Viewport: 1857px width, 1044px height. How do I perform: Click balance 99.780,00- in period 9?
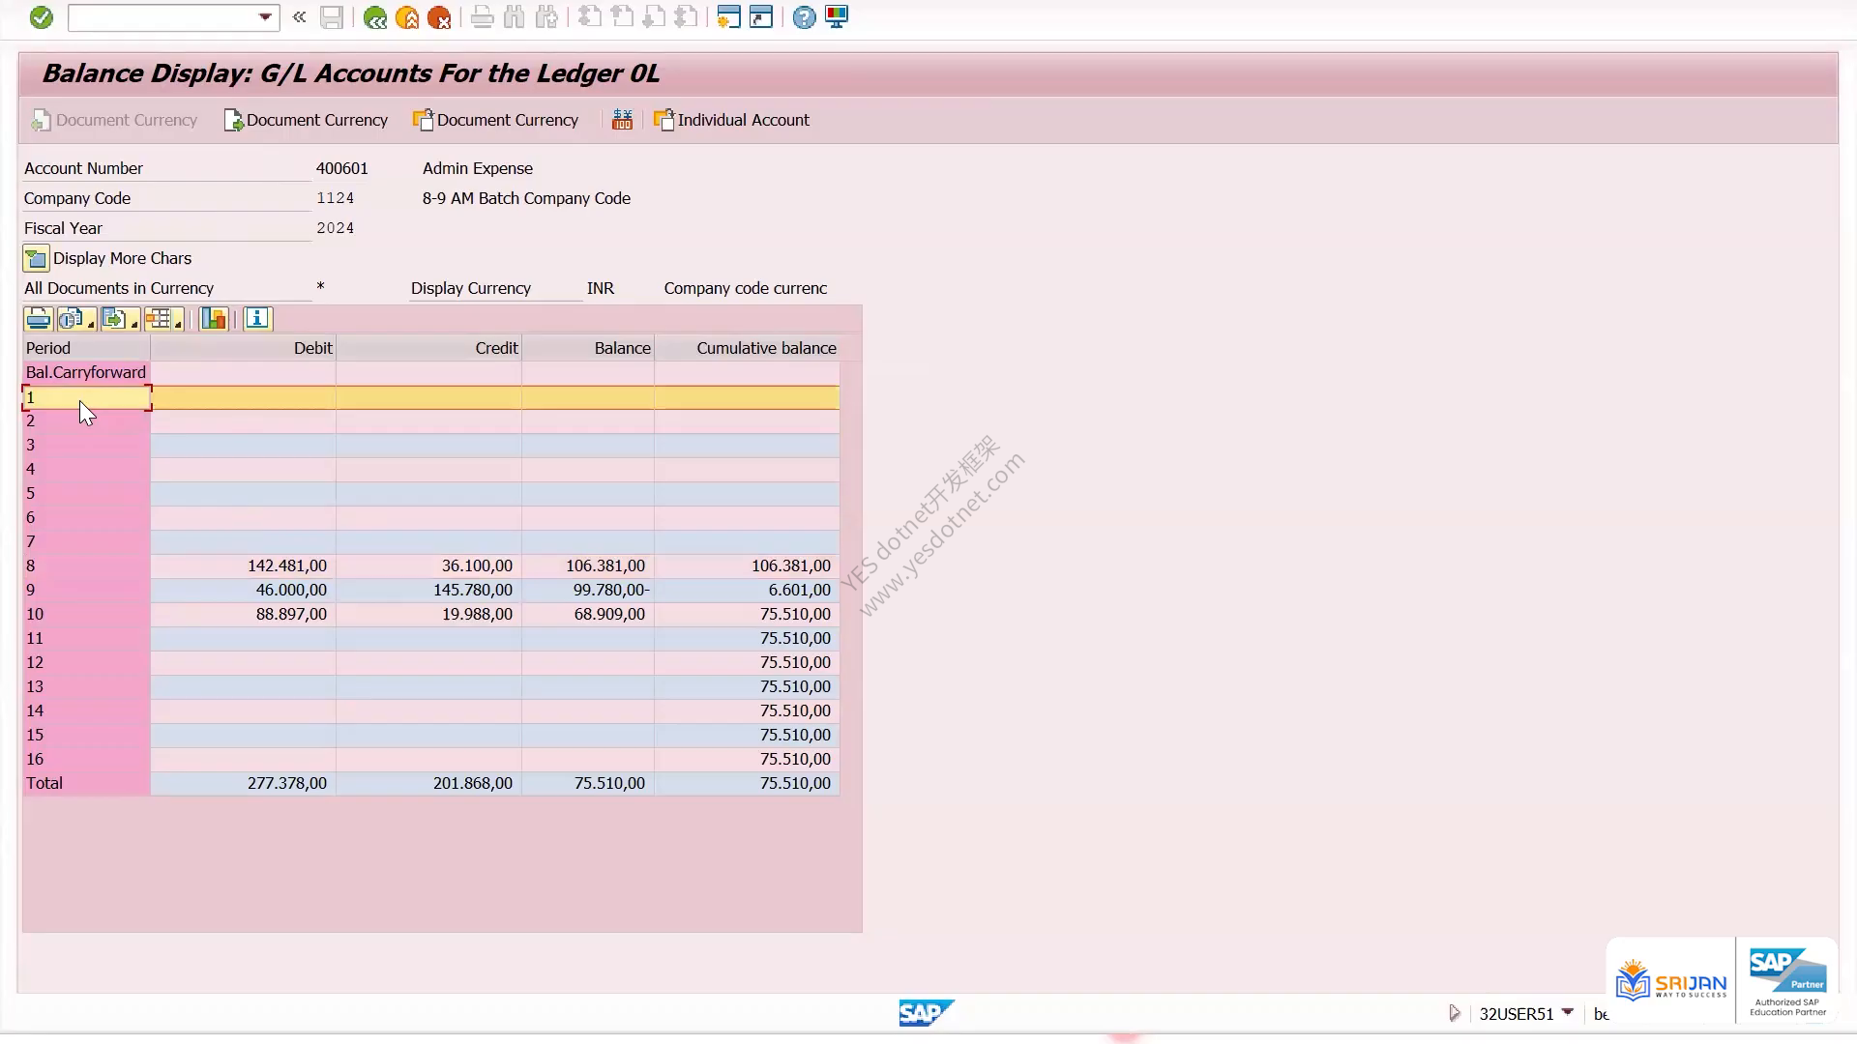[611, 590]
